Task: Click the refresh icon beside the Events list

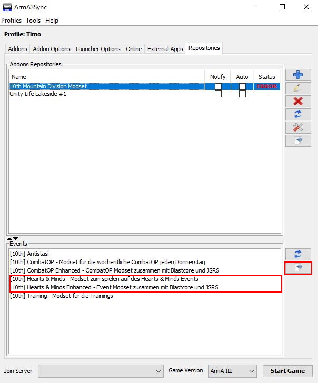Action: (x=298, y=254)
